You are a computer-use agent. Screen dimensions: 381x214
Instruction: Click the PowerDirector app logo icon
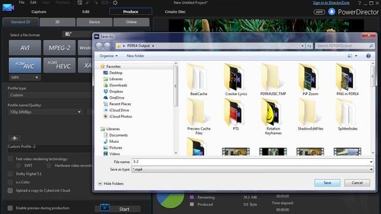click(x=8, y=8)
